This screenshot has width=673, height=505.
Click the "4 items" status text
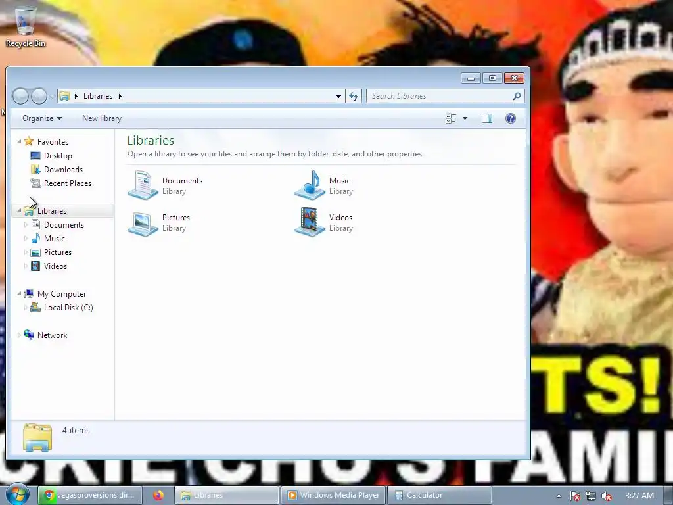pos(76,430)
